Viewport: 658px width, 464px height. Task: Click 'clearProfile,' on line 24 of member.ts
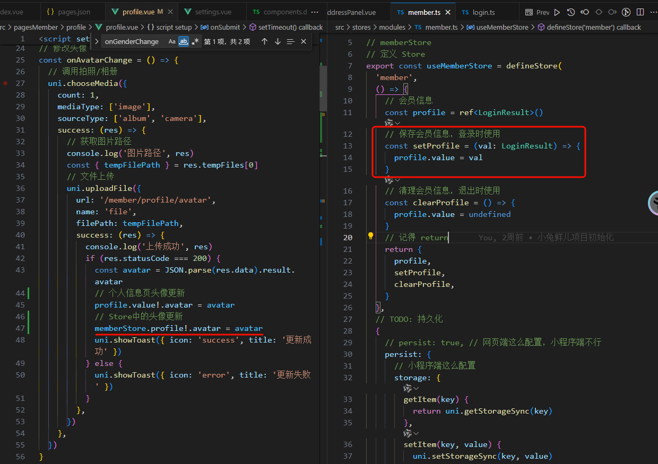[424, 284]
